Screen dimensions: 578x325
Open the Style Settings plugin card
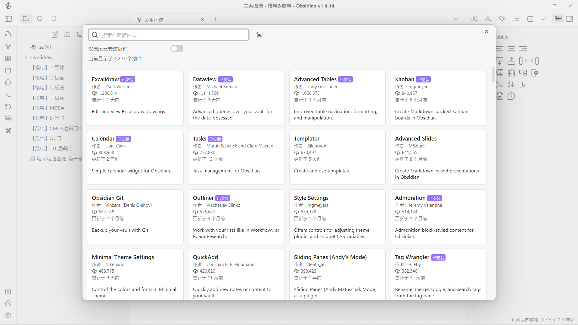[337, 217]
